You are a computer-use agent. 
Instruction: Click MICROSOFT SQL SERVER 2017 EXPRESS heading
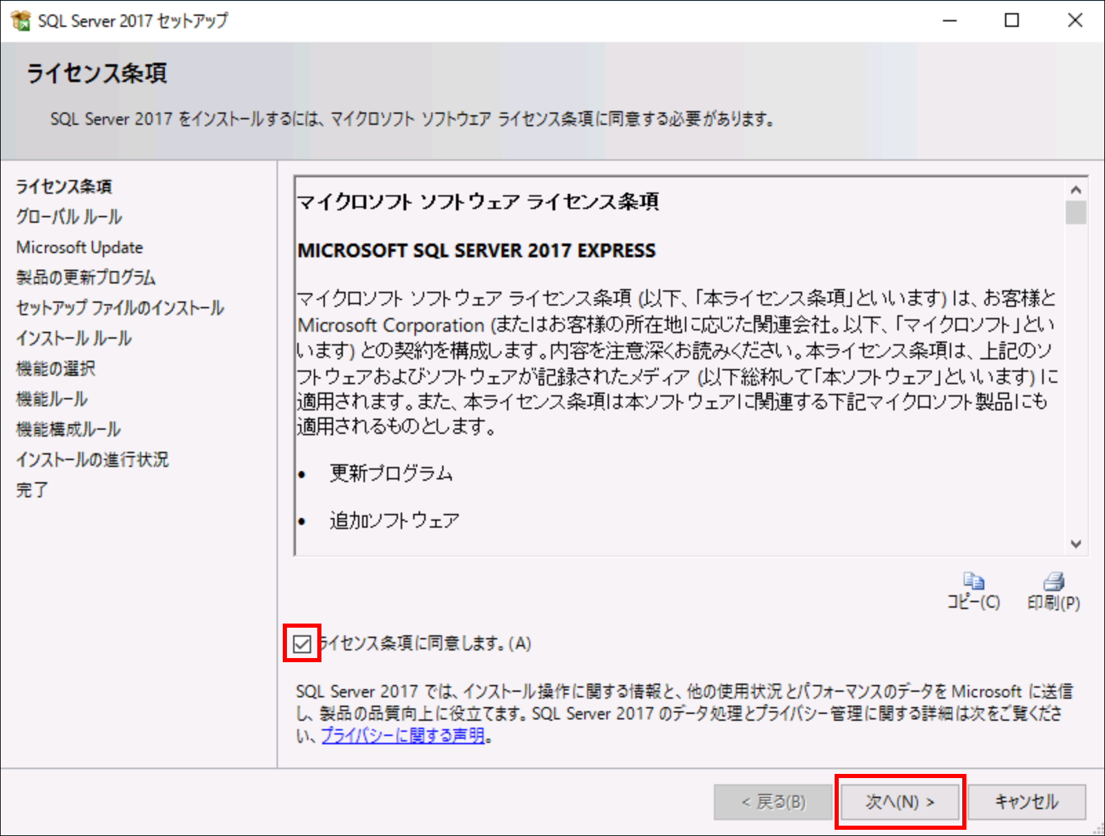pyautogui.click(x=477, y=250)
